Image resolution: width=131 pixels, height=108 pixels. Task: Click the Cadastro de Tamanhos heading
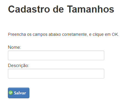tap(61, 9)
